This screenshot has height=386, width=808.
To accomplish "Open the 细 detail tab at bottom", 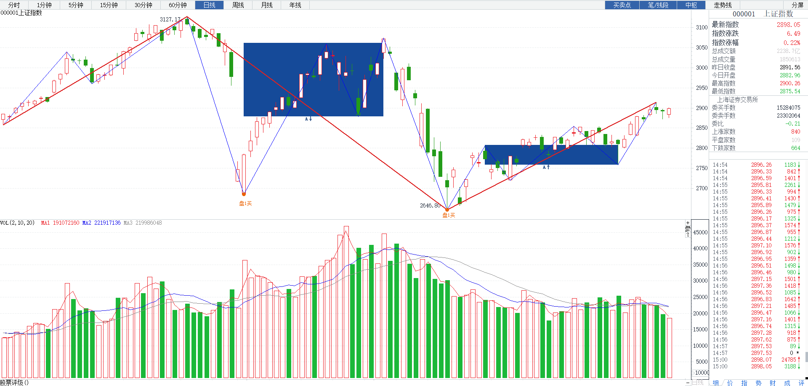I will click(716, 383).
